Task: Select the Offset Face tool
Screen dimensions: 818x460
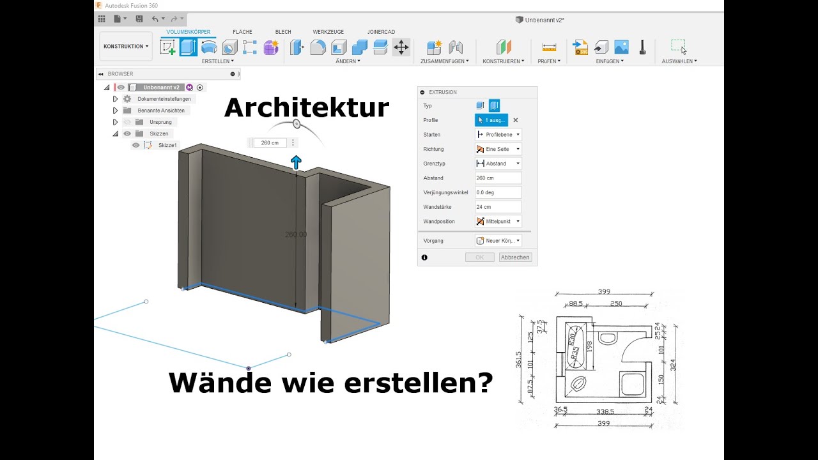Action: click(x=380, y=47)
